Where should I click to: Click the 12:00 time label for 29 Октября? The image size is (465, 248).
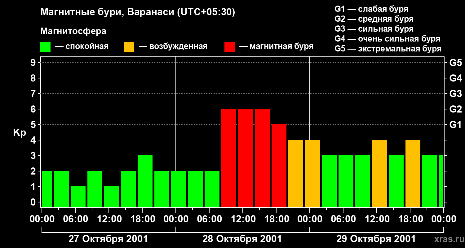[x=377, y=219]
